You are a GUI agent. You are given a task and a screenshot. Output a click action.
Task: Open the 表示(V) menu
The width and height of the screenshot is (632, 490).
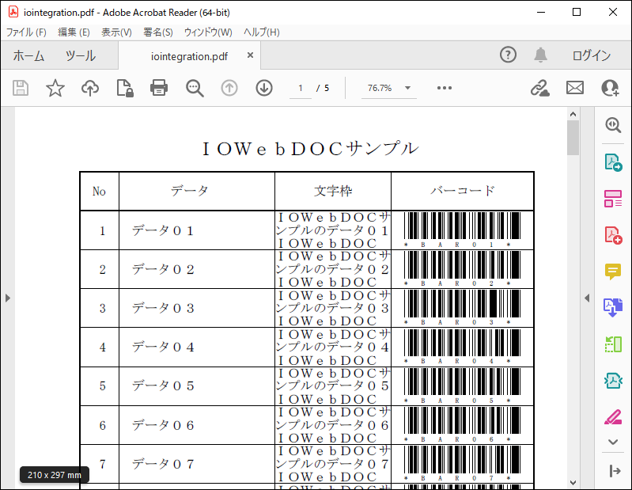click(116, 32)
